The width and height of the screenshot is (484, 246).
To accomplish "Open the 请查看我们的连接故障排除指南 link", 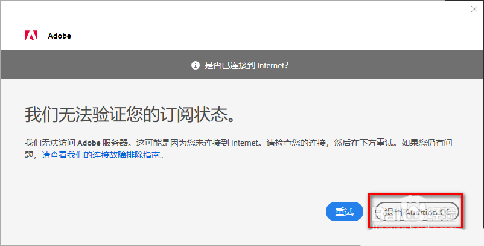I will 101,155.
